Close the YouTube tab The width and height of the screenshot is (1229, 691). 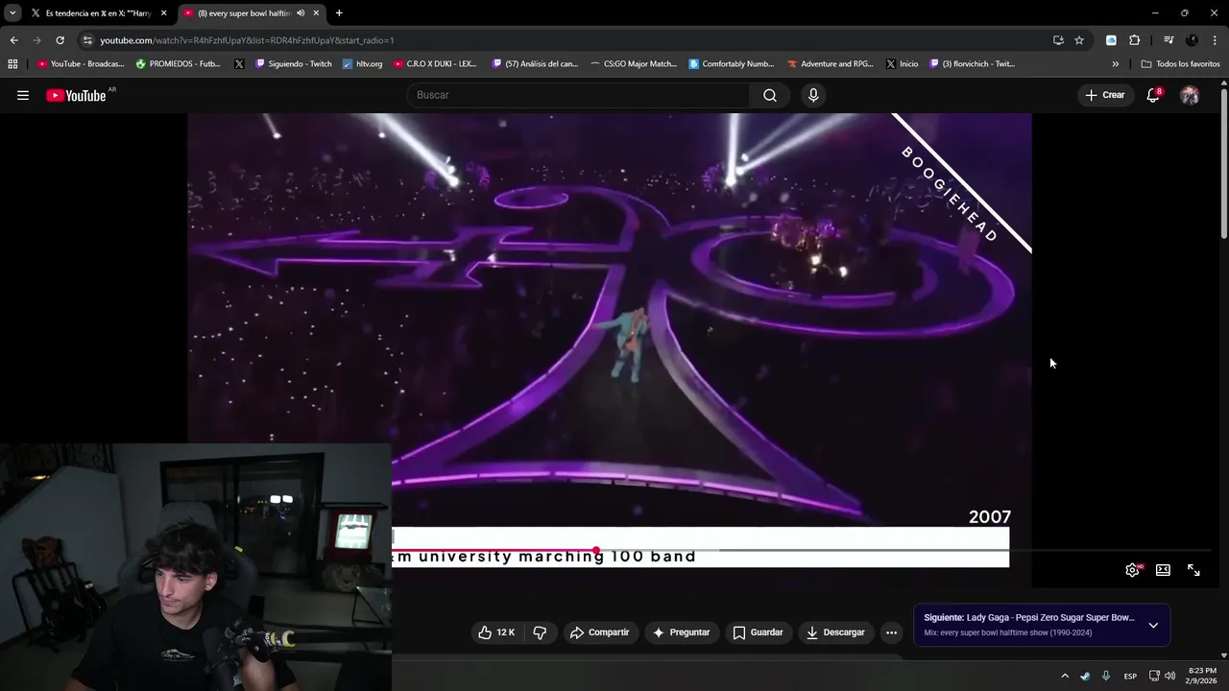point(316,13)
